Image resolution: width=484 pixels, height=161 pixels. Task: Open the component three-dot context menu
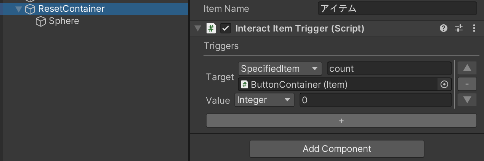pos(474,28)
